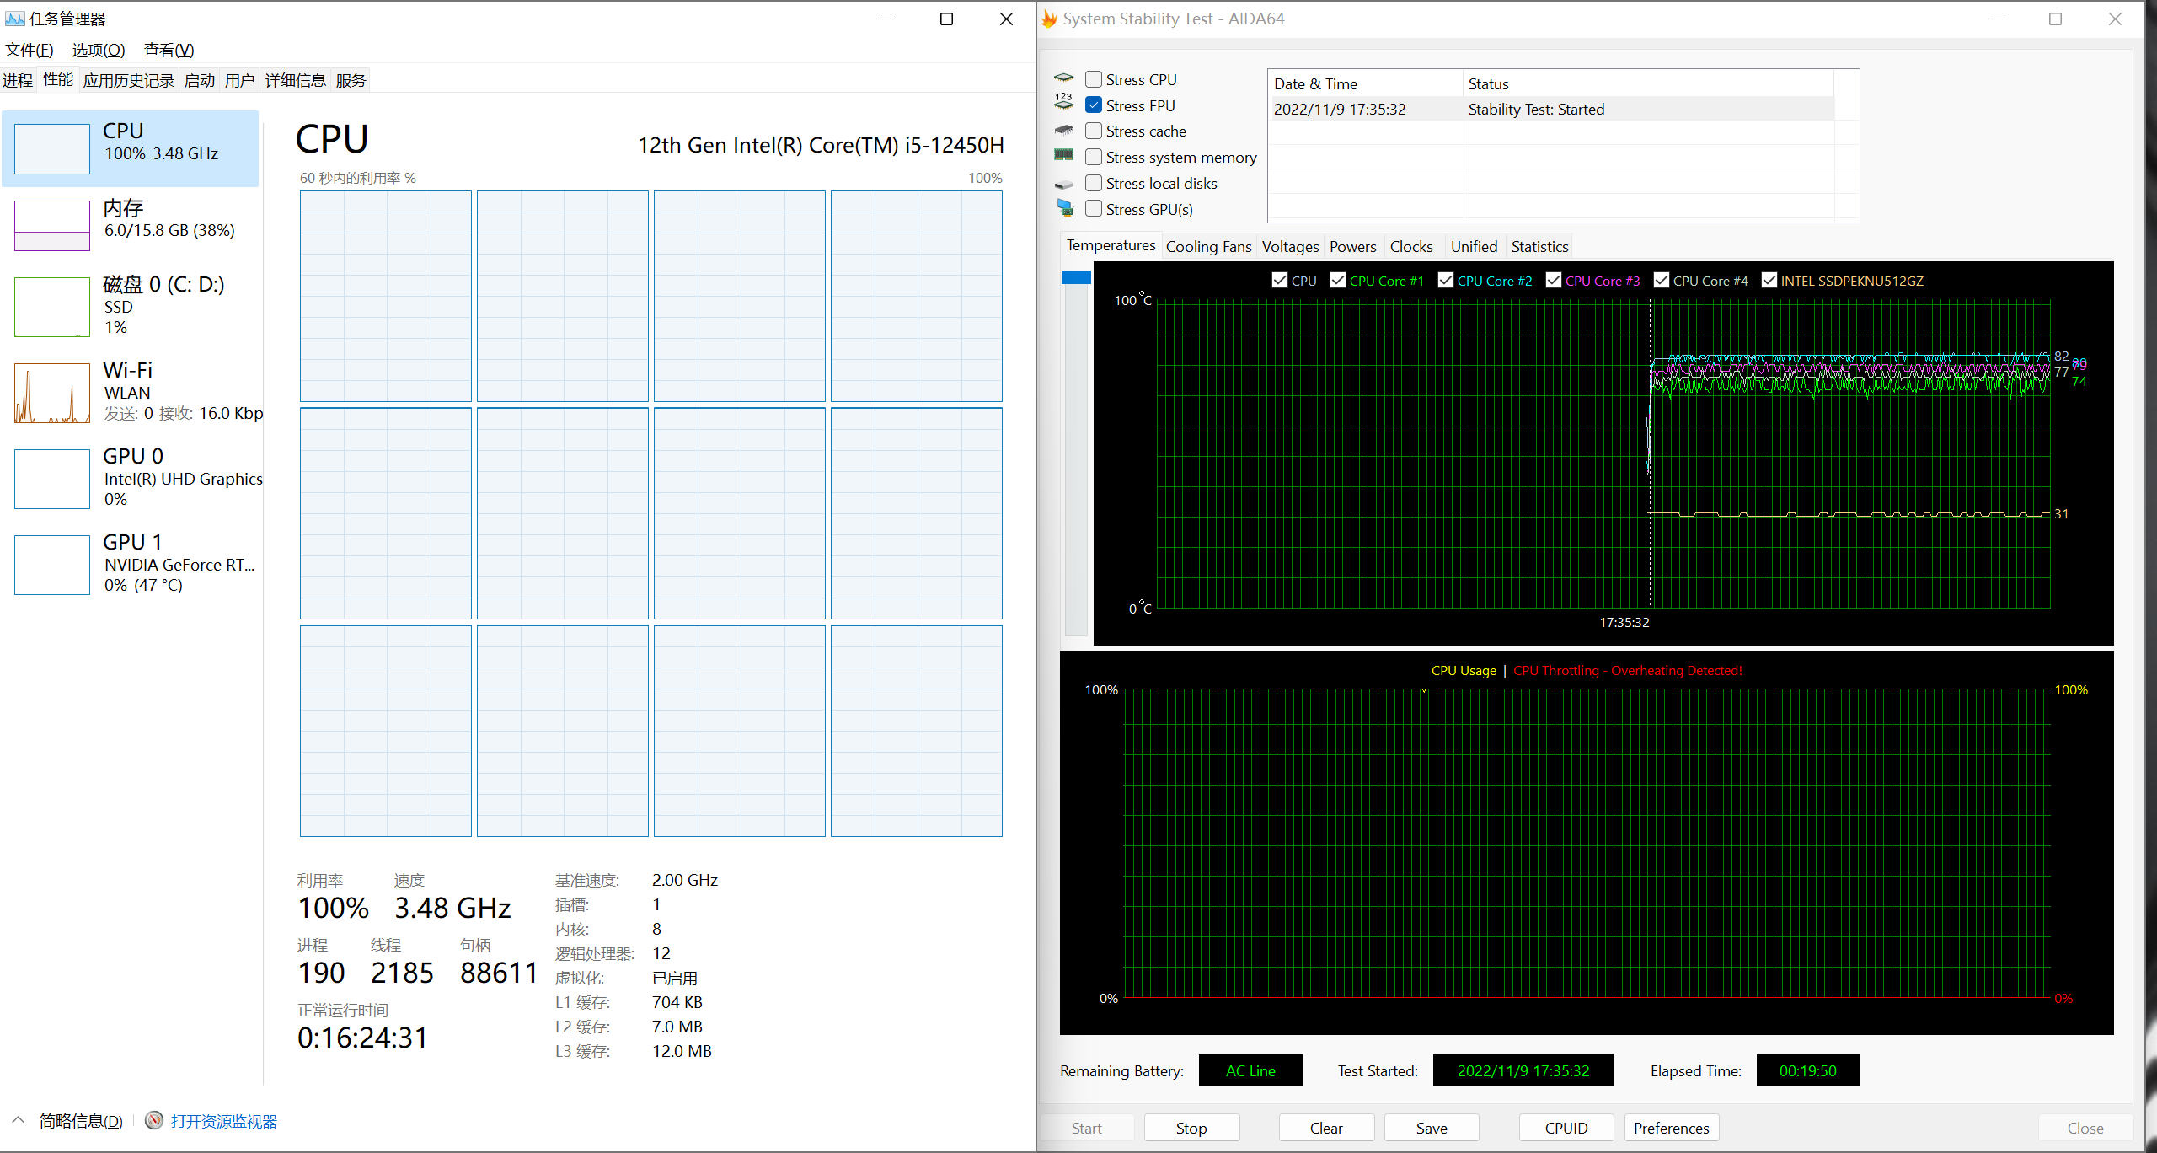2157x1153 pixels.
Task: Open the 详细信息 details tab
Action: (x=295, y=80)
